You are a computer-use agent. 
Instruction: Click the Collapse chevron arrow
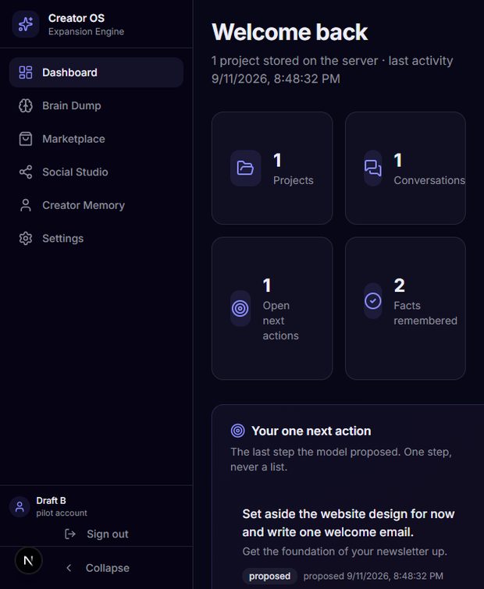click(x=69, y=568)
